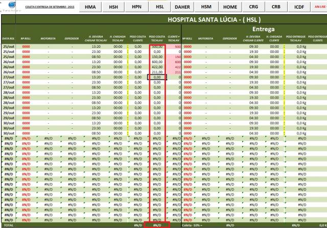Image resolution: width=327 pixels, height=228 pixels.
Task: Click the pink difference cell showing 500
Action: coord(174,47)
